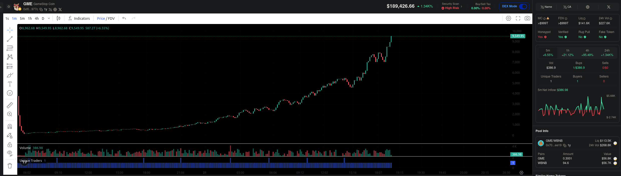Open the timeframe interval dropdown arrow
The height and width of the screenshot is (176, 621).
pyautogui.click(x=49, y=18)
